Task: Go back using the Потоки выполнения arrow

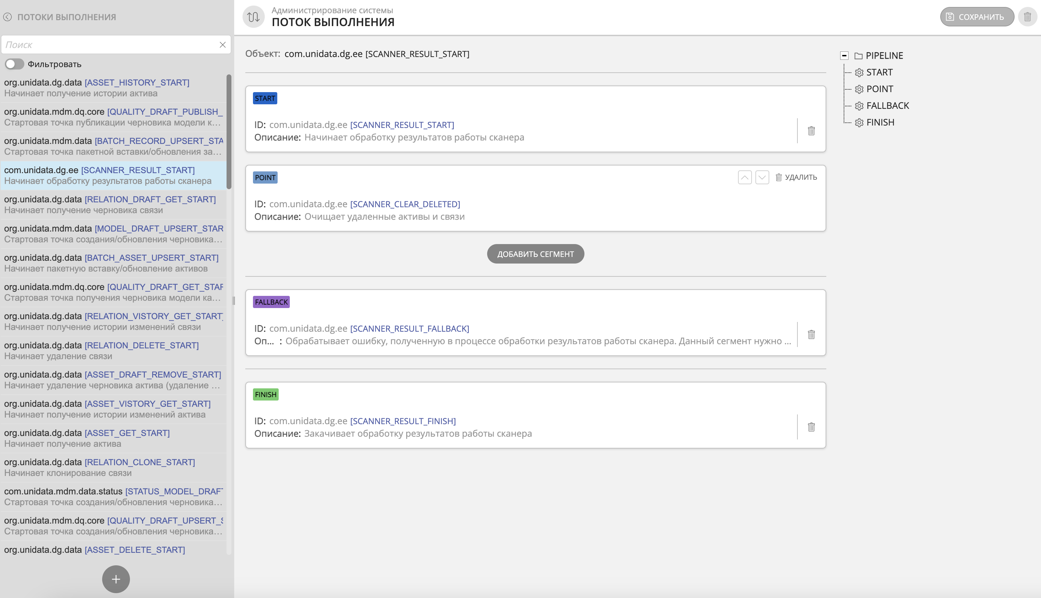Action: tap(7, 17)
